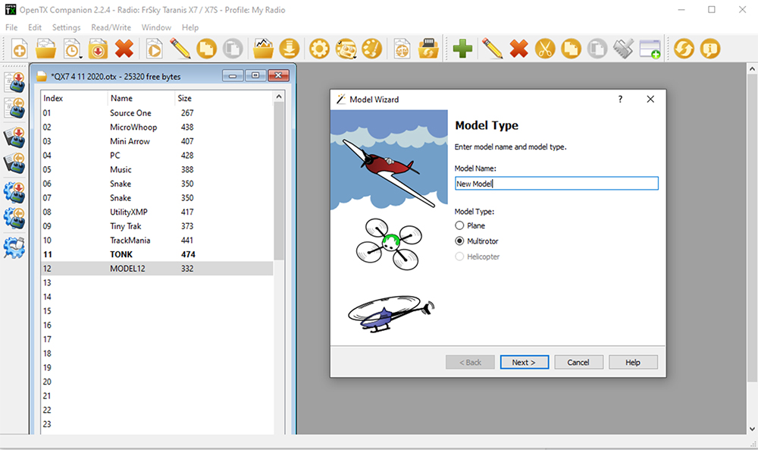Select the MicroWhoop model row
The width and height of the screenshot is (758, 450).
[x=157, y=127]
